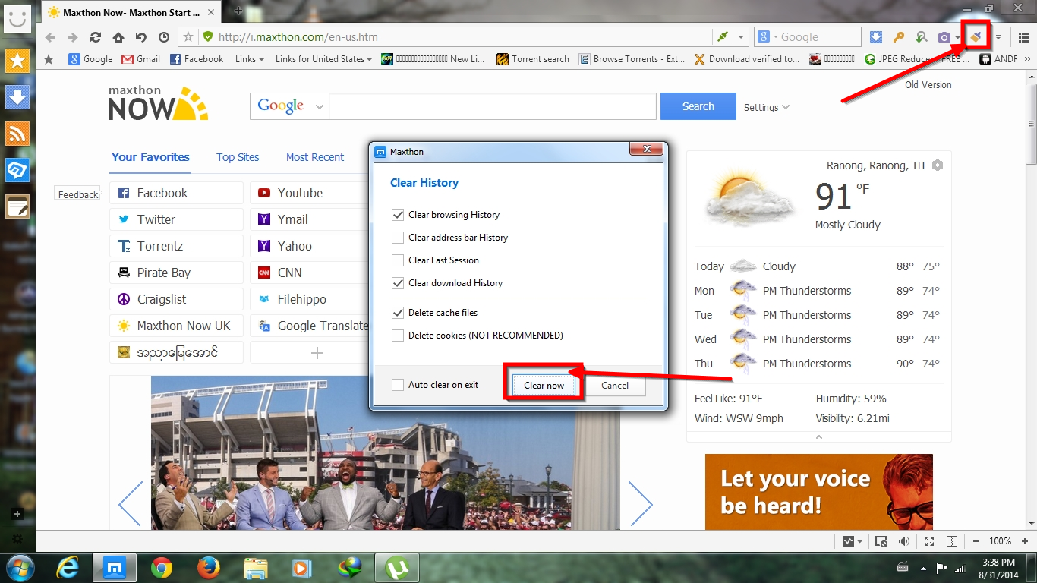Click the resource sniffer toolbar icon
This screenshot has width=1037, height=583.
click(x=921, y=37)
